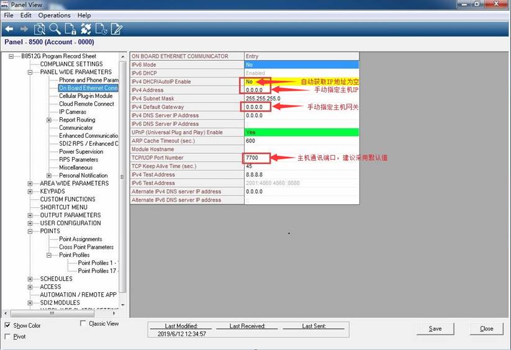Open the File menu
The image size is (511, 350).
pyautogui.click(x=9, y=15)
